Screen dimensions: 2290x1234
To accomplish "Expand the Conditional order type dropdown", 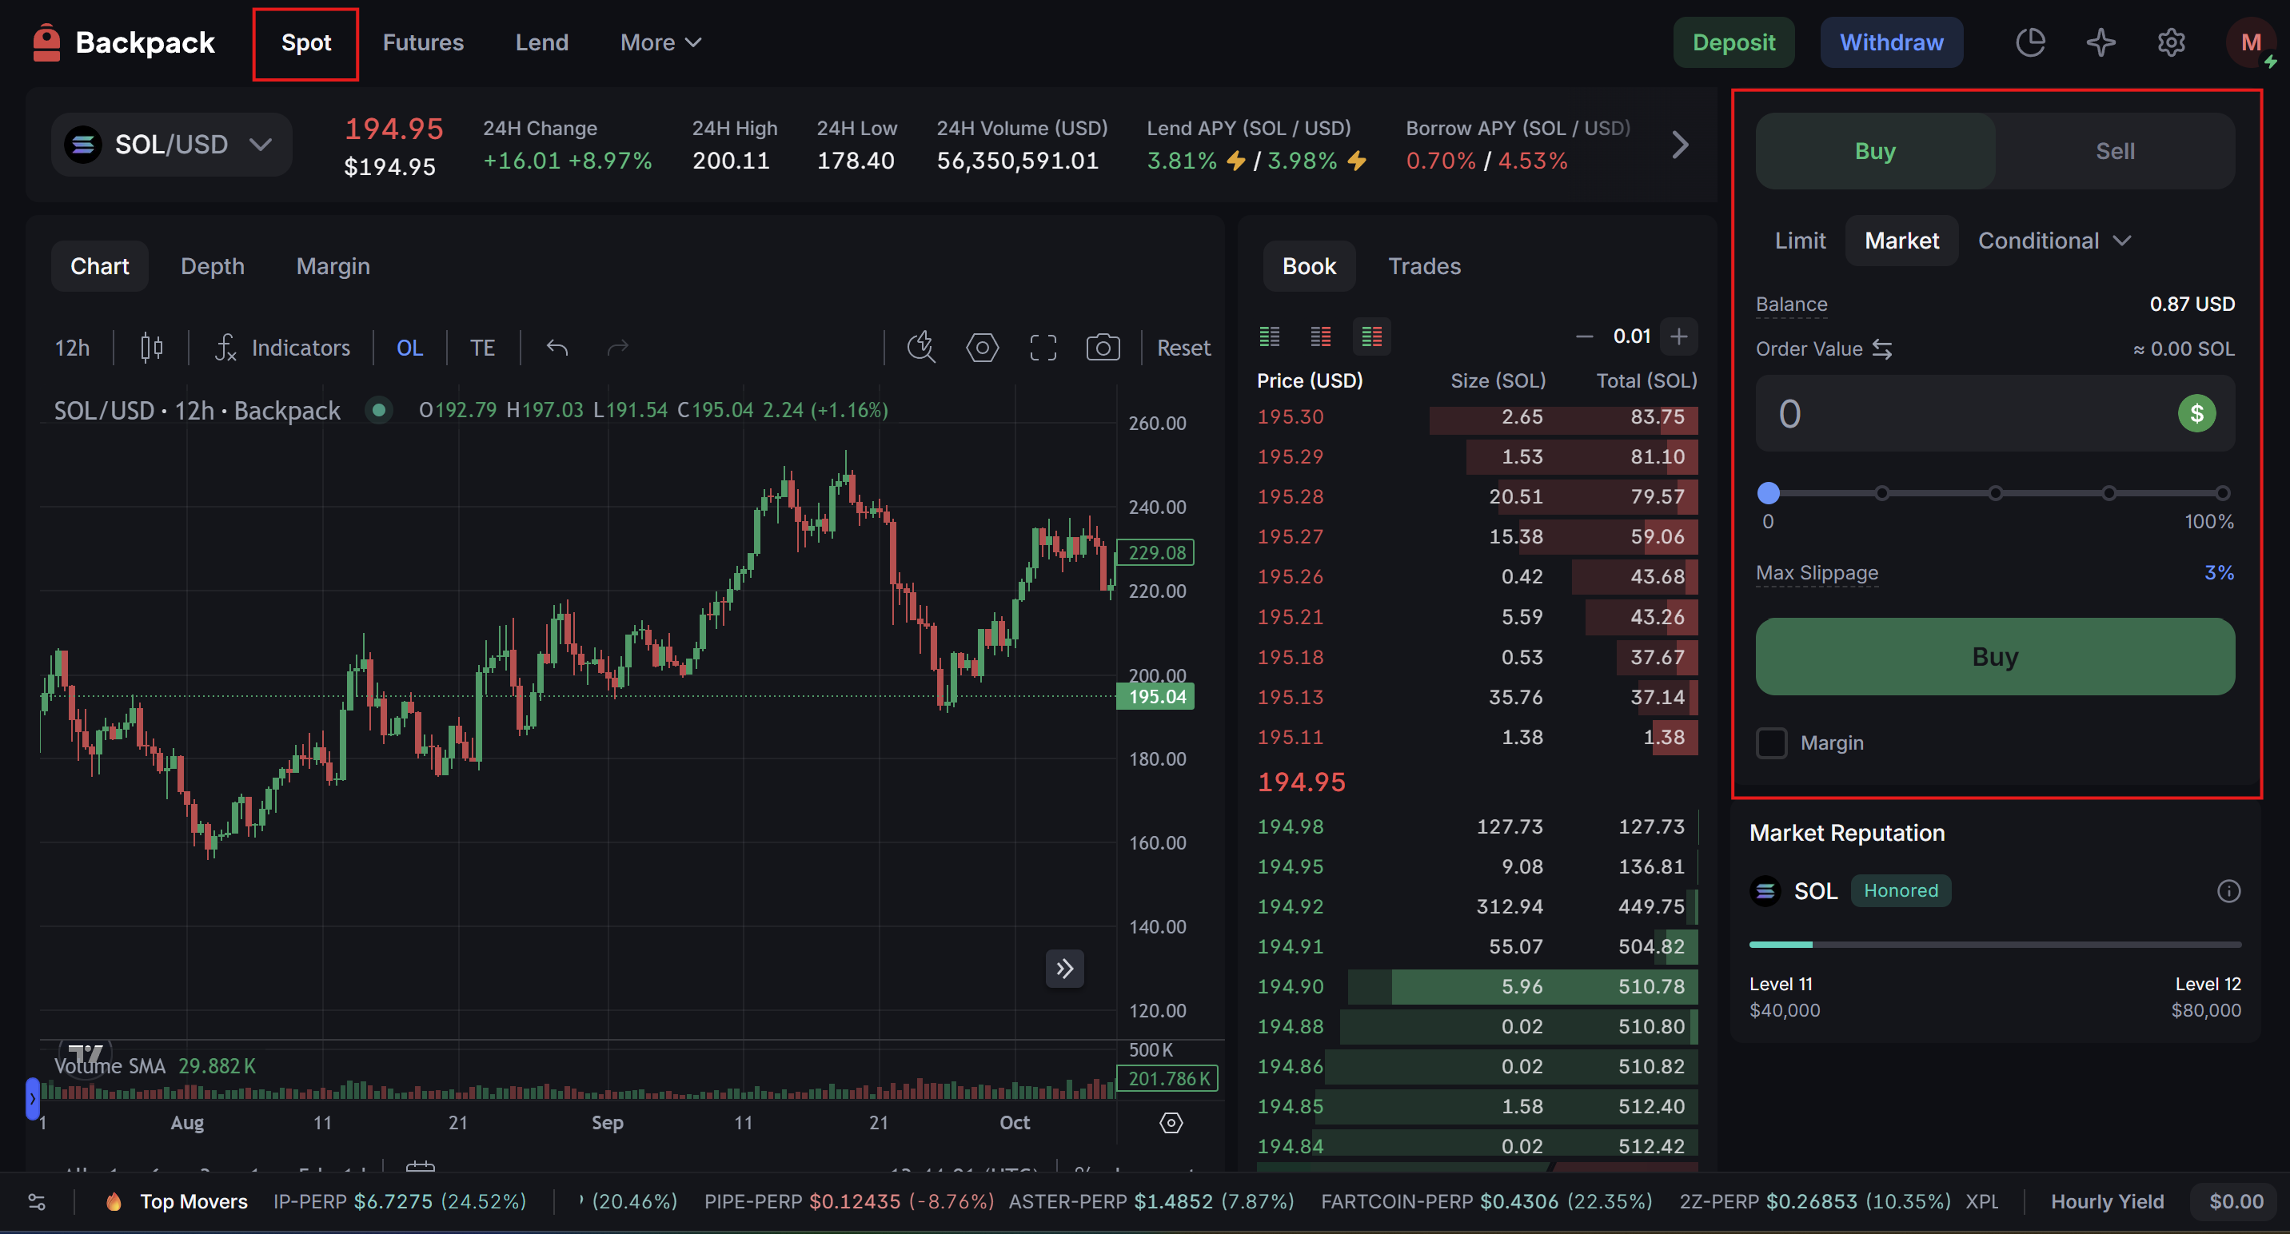I will pyautogui.click(x=2053, y=241).
